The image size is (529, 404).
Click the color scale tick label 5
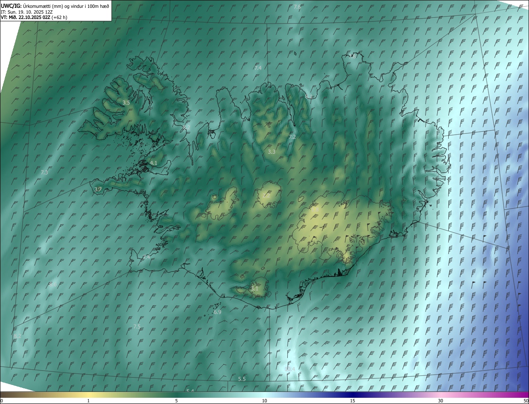[x=176, y=401]
